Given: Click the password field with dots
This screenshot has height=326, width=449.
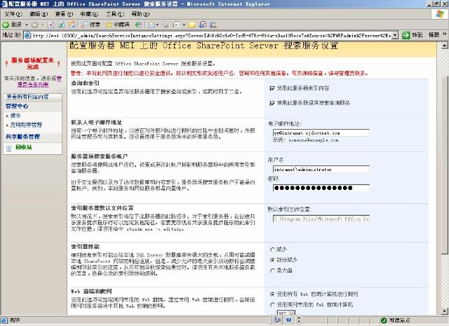Looking at the screenshot, I should (321, 188).
